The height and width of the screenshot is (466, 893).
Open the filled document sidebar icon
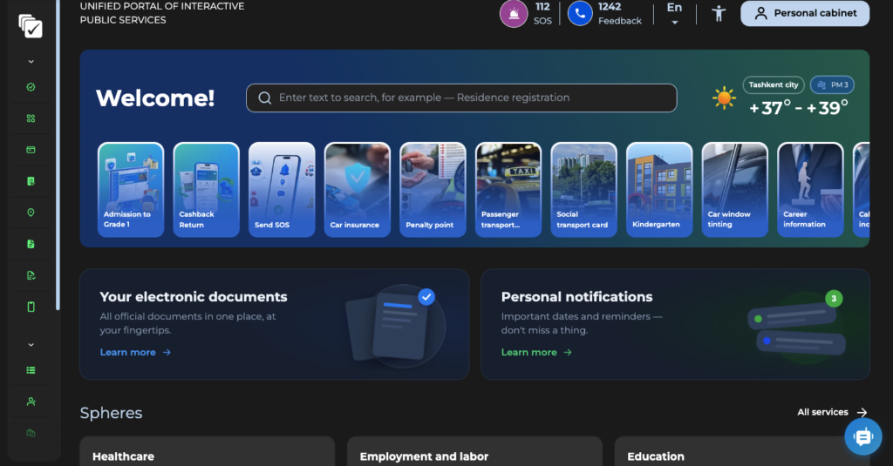pos(31,244)
